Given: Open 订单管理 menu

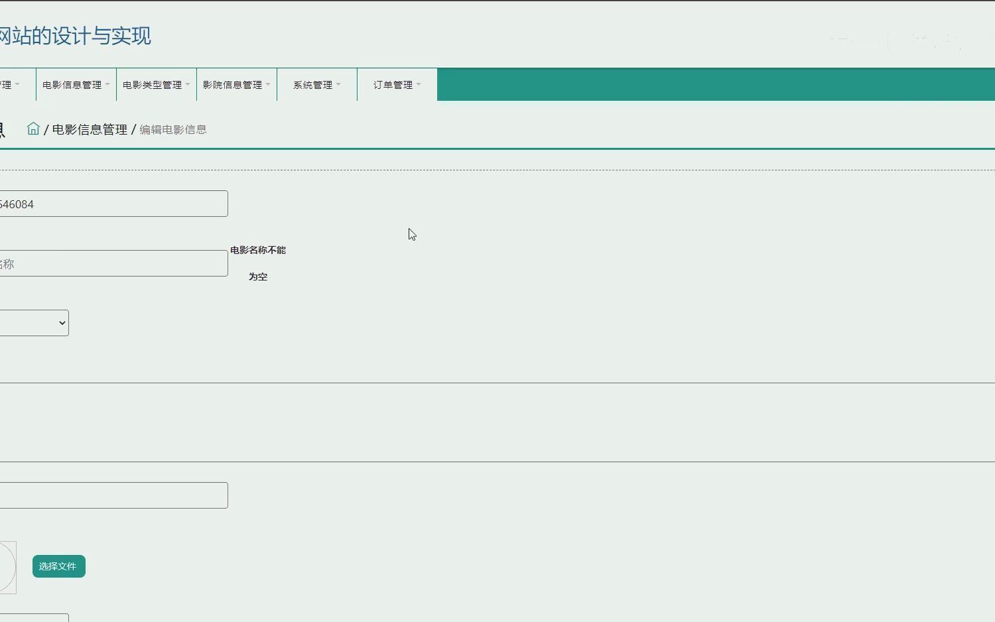Looking at the screenshot, I should tap(397, 85).
